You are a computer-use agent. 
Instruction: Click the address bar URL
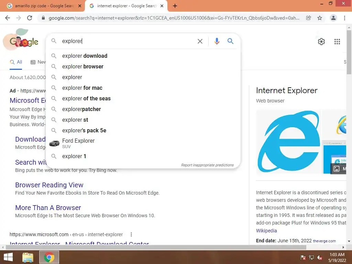[174, 18]
